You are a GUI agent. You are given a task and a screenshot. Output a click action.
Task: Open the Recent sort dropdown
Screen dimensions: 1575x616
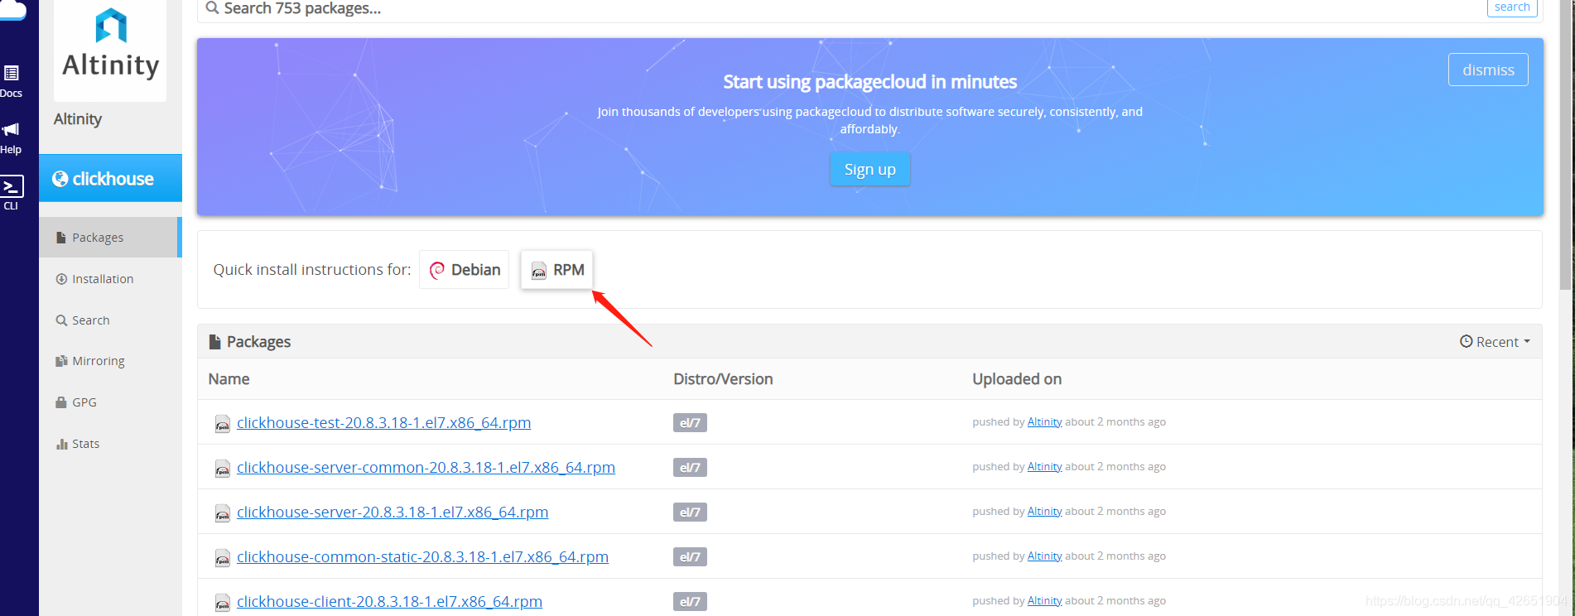tap(1495, 342)
